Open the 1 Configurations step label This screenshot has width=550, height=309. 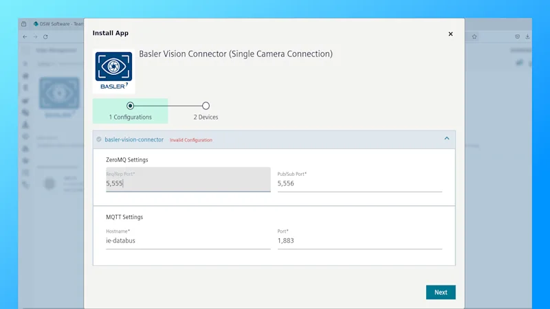point(130,117)
